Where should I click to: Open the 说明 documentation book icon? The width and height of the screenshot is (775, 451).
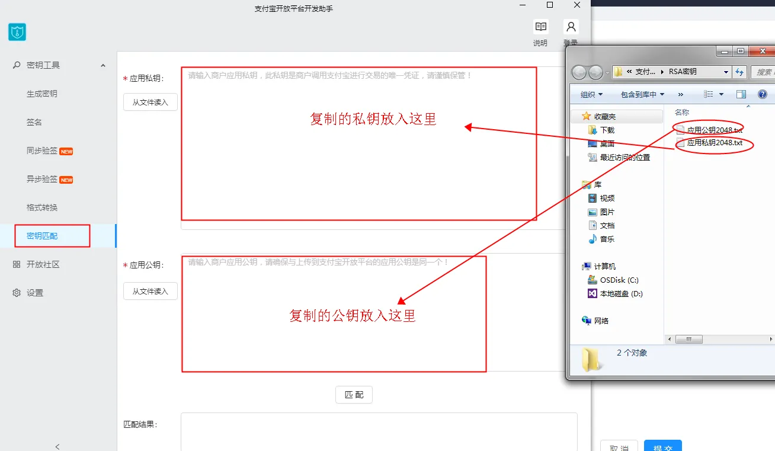click(540, 27)
